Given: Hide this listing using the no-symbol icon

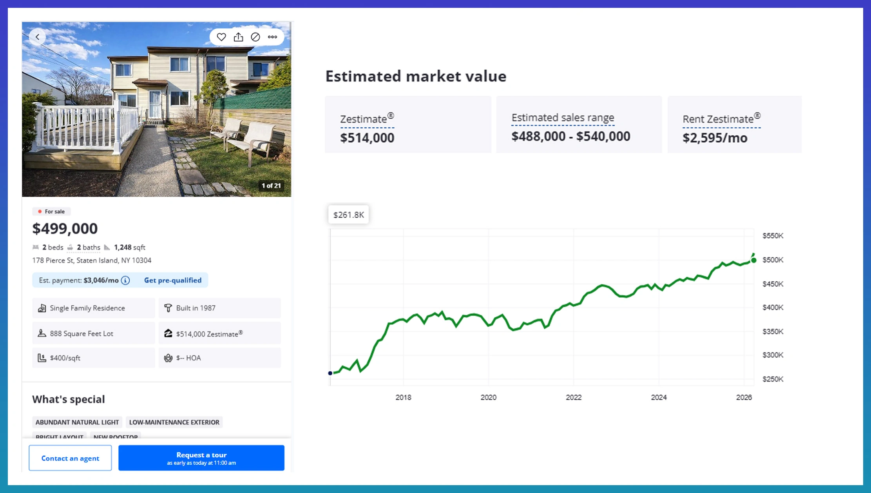Looking at the screenshot, I should [255, 36].
